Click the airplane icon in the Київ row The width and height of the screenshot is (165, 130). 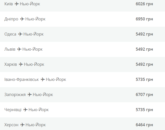[17, 4]
